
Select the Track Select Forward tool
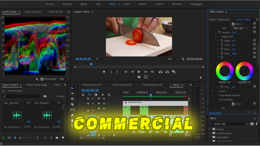pos(72,93)
